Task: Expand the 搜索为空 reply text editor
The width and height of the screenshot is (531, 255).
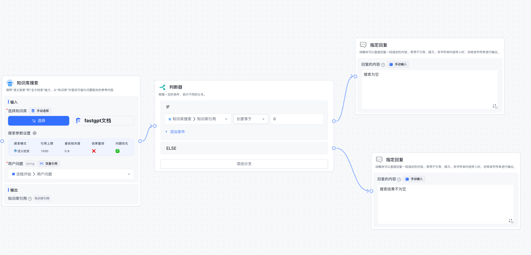Action: tap(494, 106)
